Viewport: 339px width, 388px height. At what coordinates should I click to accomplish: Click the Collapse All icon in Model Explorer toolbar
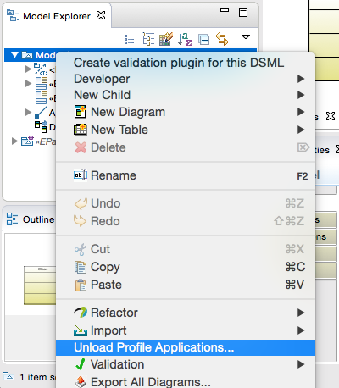[203, 40]
